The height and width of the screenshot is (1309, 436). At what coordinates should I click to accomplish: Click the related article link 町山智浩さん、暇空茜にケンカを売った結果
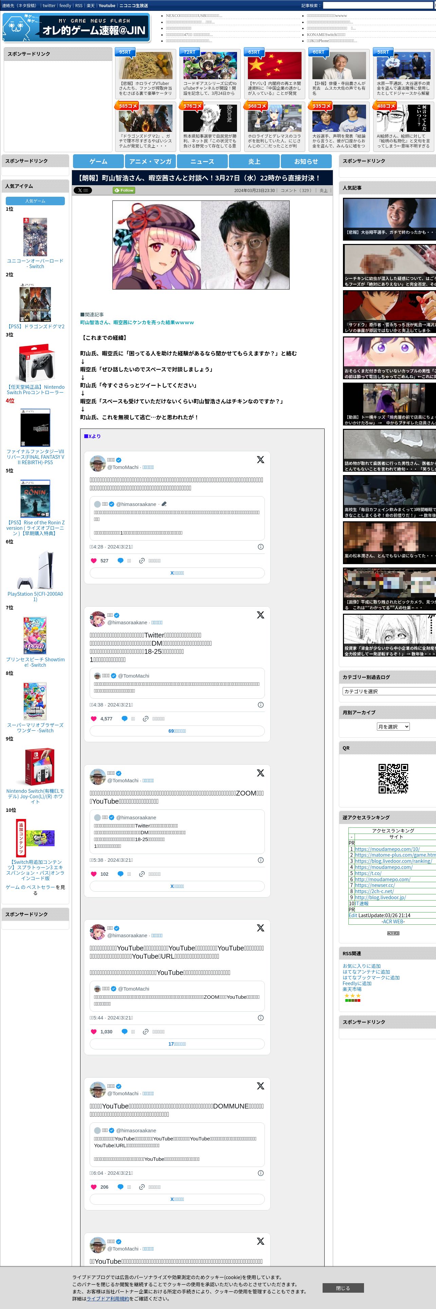tap(137, 322)
